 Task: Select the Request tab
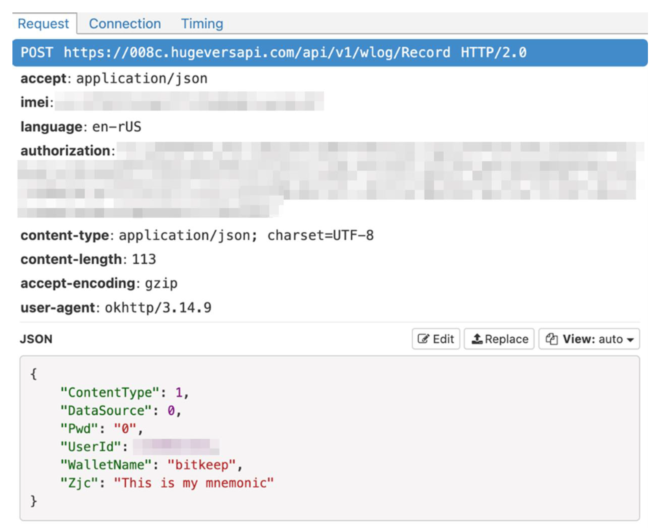pos(43,24)
